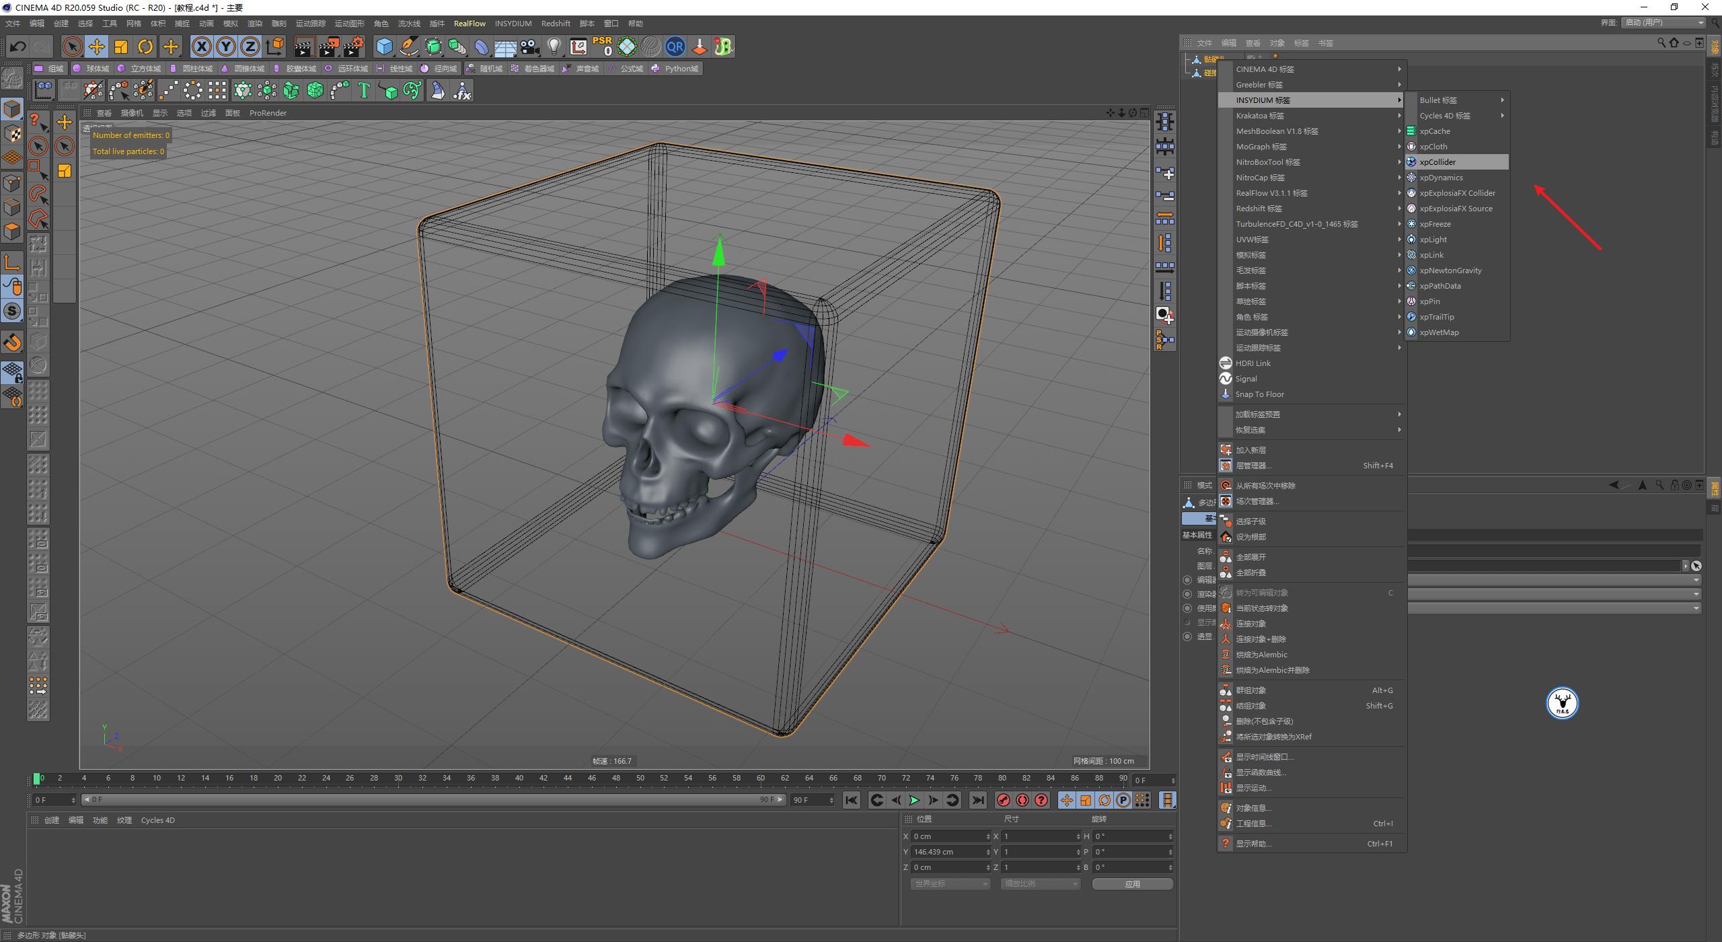Click the Y position input field
Viewport: 1722px width, 942px height.
948,851
